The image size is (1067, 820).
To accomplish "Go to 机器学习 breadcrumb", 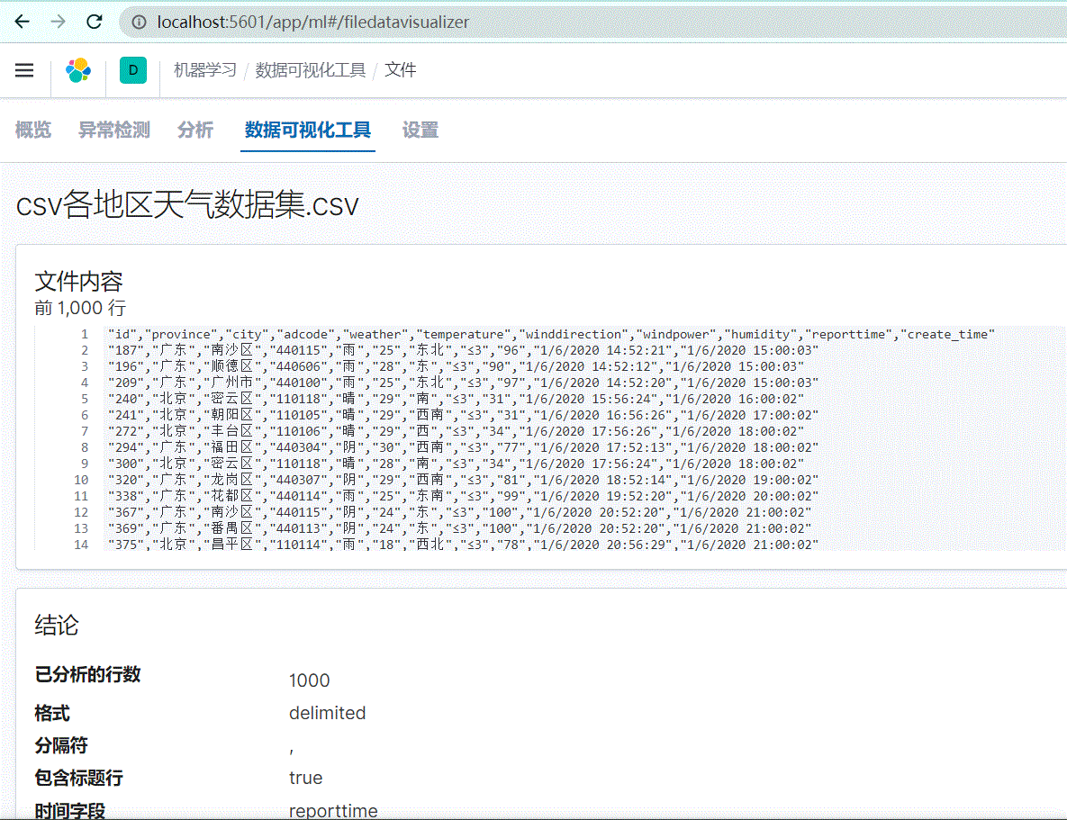I will 204,70.
